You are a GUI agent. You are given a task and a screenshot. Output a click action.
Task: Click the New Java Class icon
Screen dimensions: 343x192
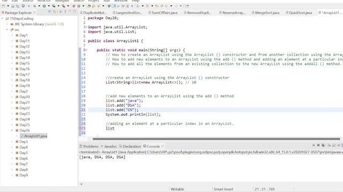coord(79,6)
